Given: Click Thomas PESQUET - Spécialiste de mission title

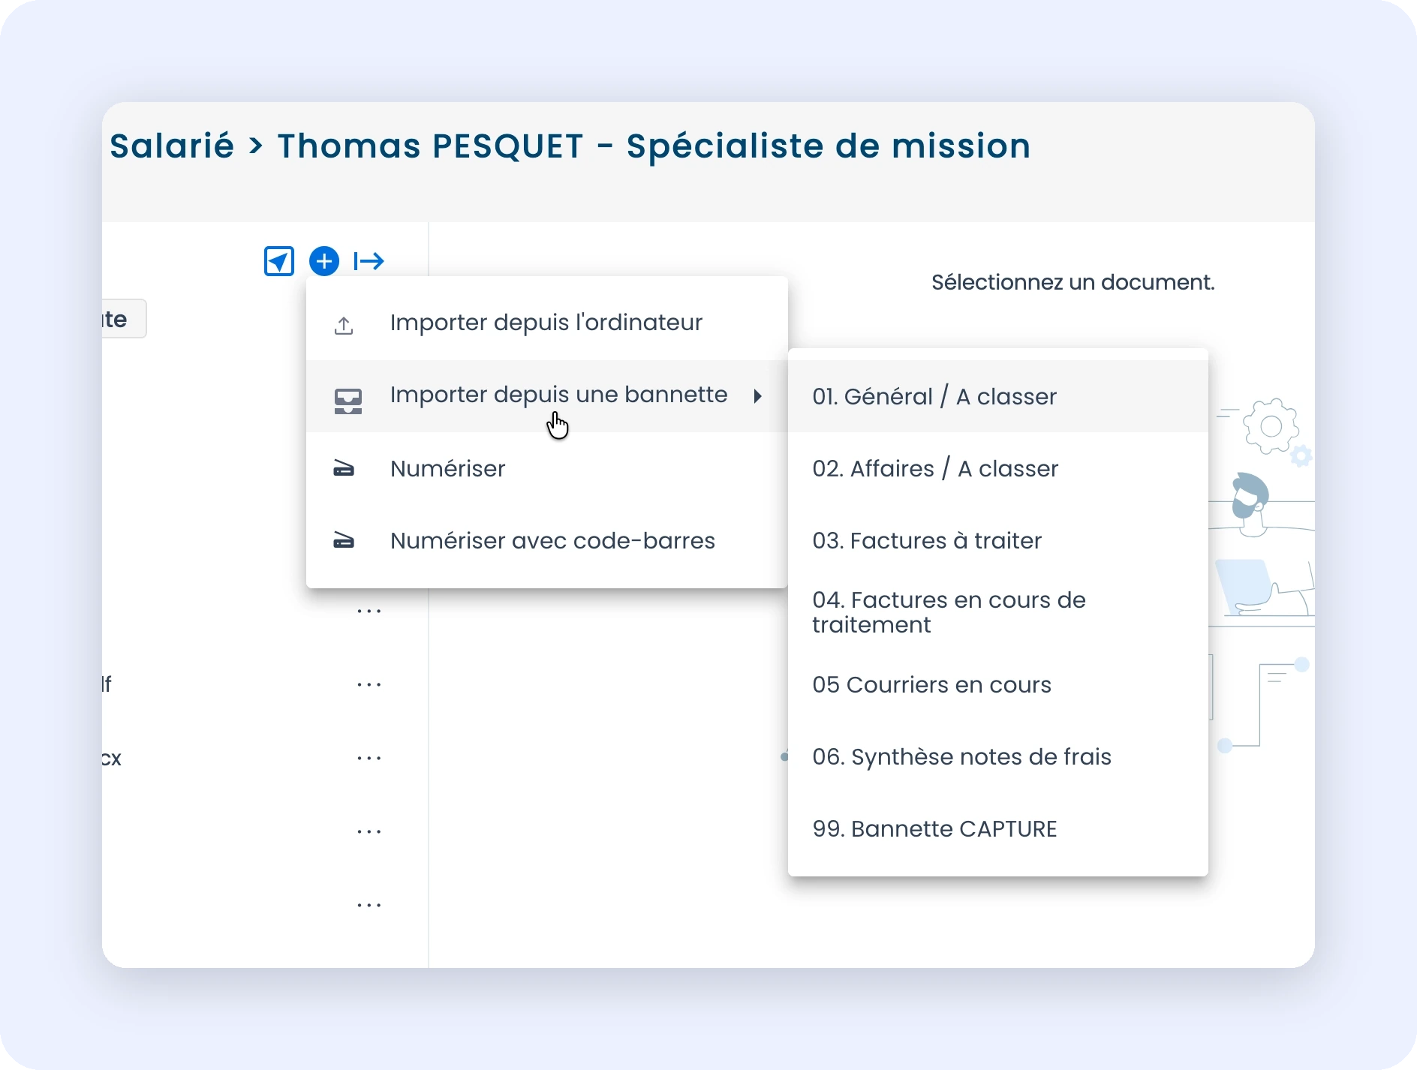Looking at the screenshot, I should [654, 146].
